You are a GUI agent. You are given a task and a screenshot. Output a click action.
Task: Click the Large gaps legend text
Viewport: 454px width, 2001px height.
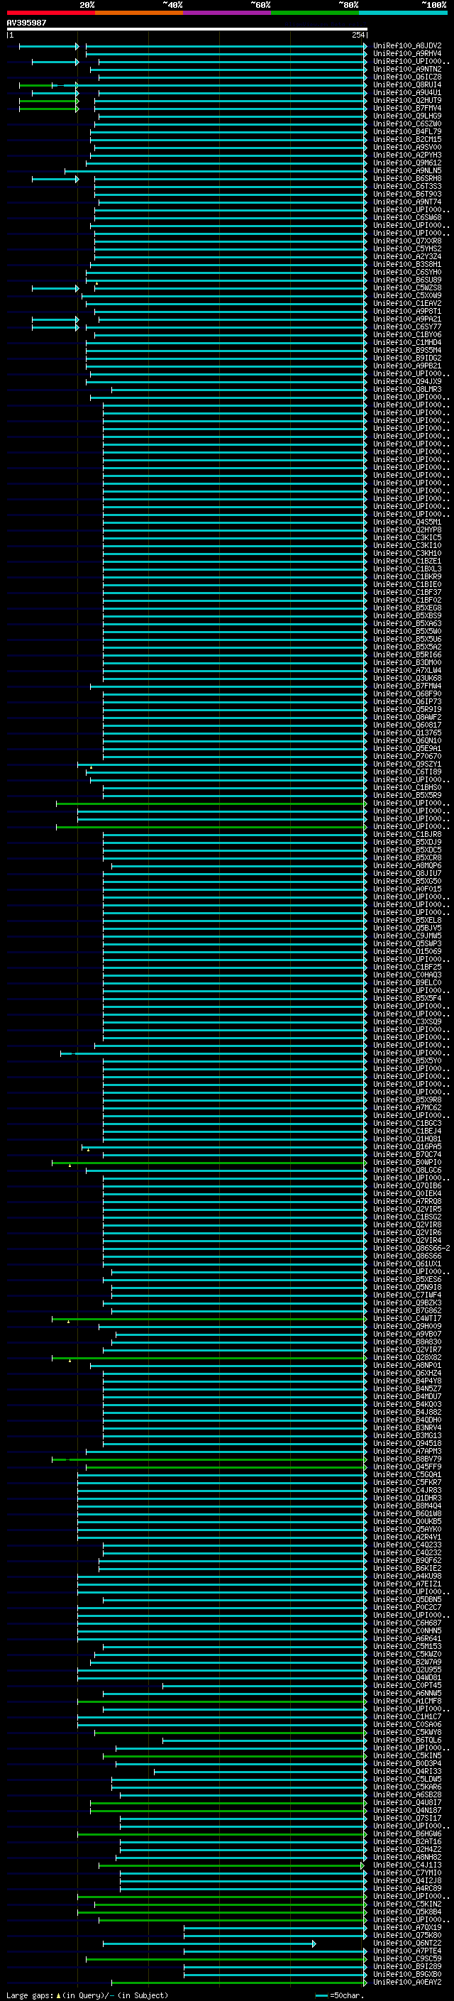point(30,1995)
